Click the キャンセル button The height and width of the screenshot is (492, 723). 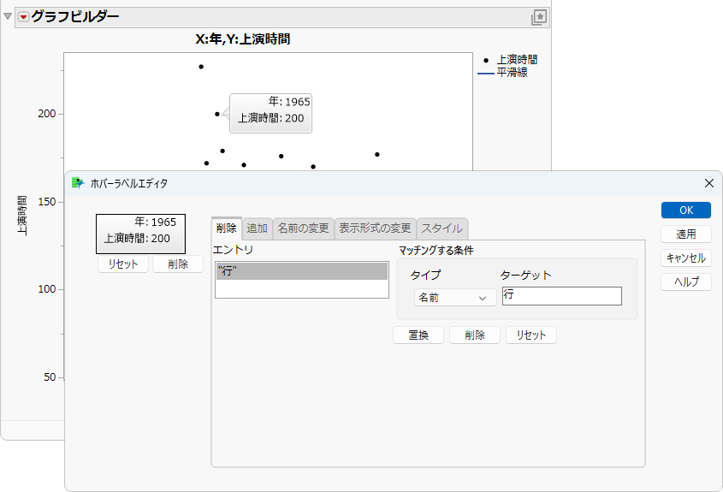pyautogui.click(x=686, y=258)
